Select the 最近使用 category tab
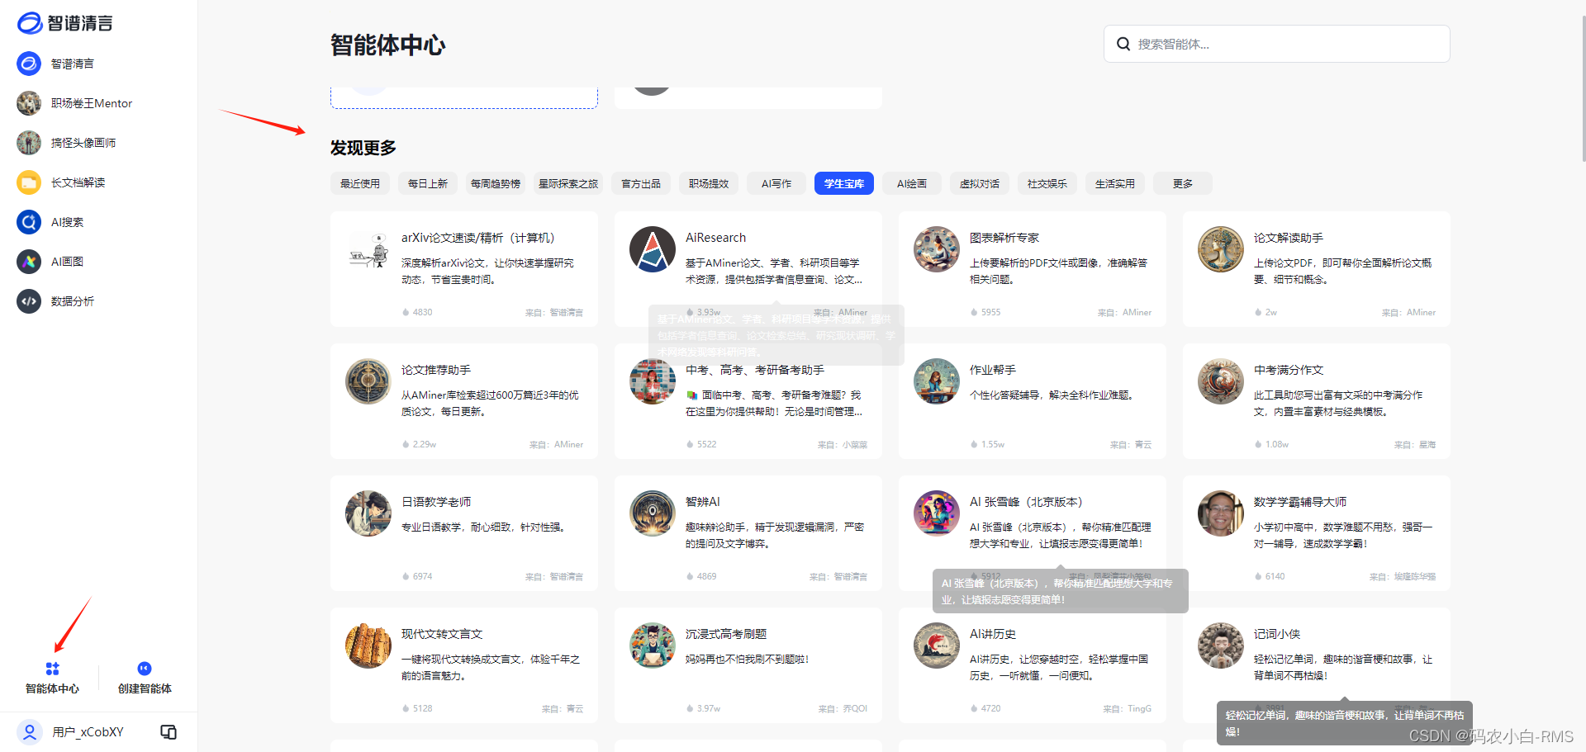The height and width of the screenshot is (752, 1586). click(x=360, y=183)
